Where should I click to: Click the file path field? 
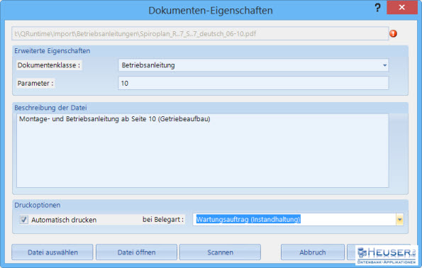tap(200, 33)
